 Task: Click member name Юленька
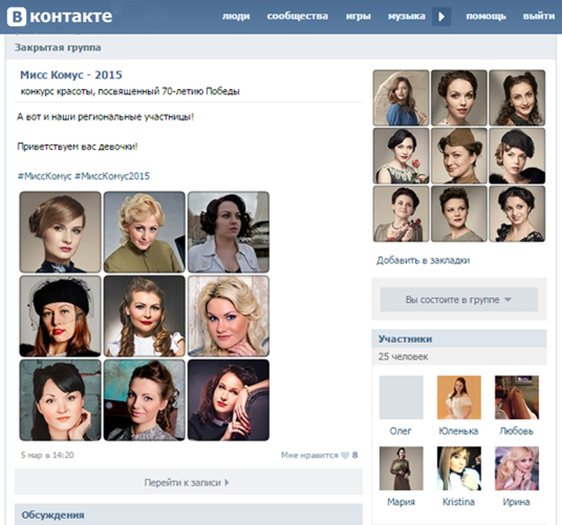459,430
